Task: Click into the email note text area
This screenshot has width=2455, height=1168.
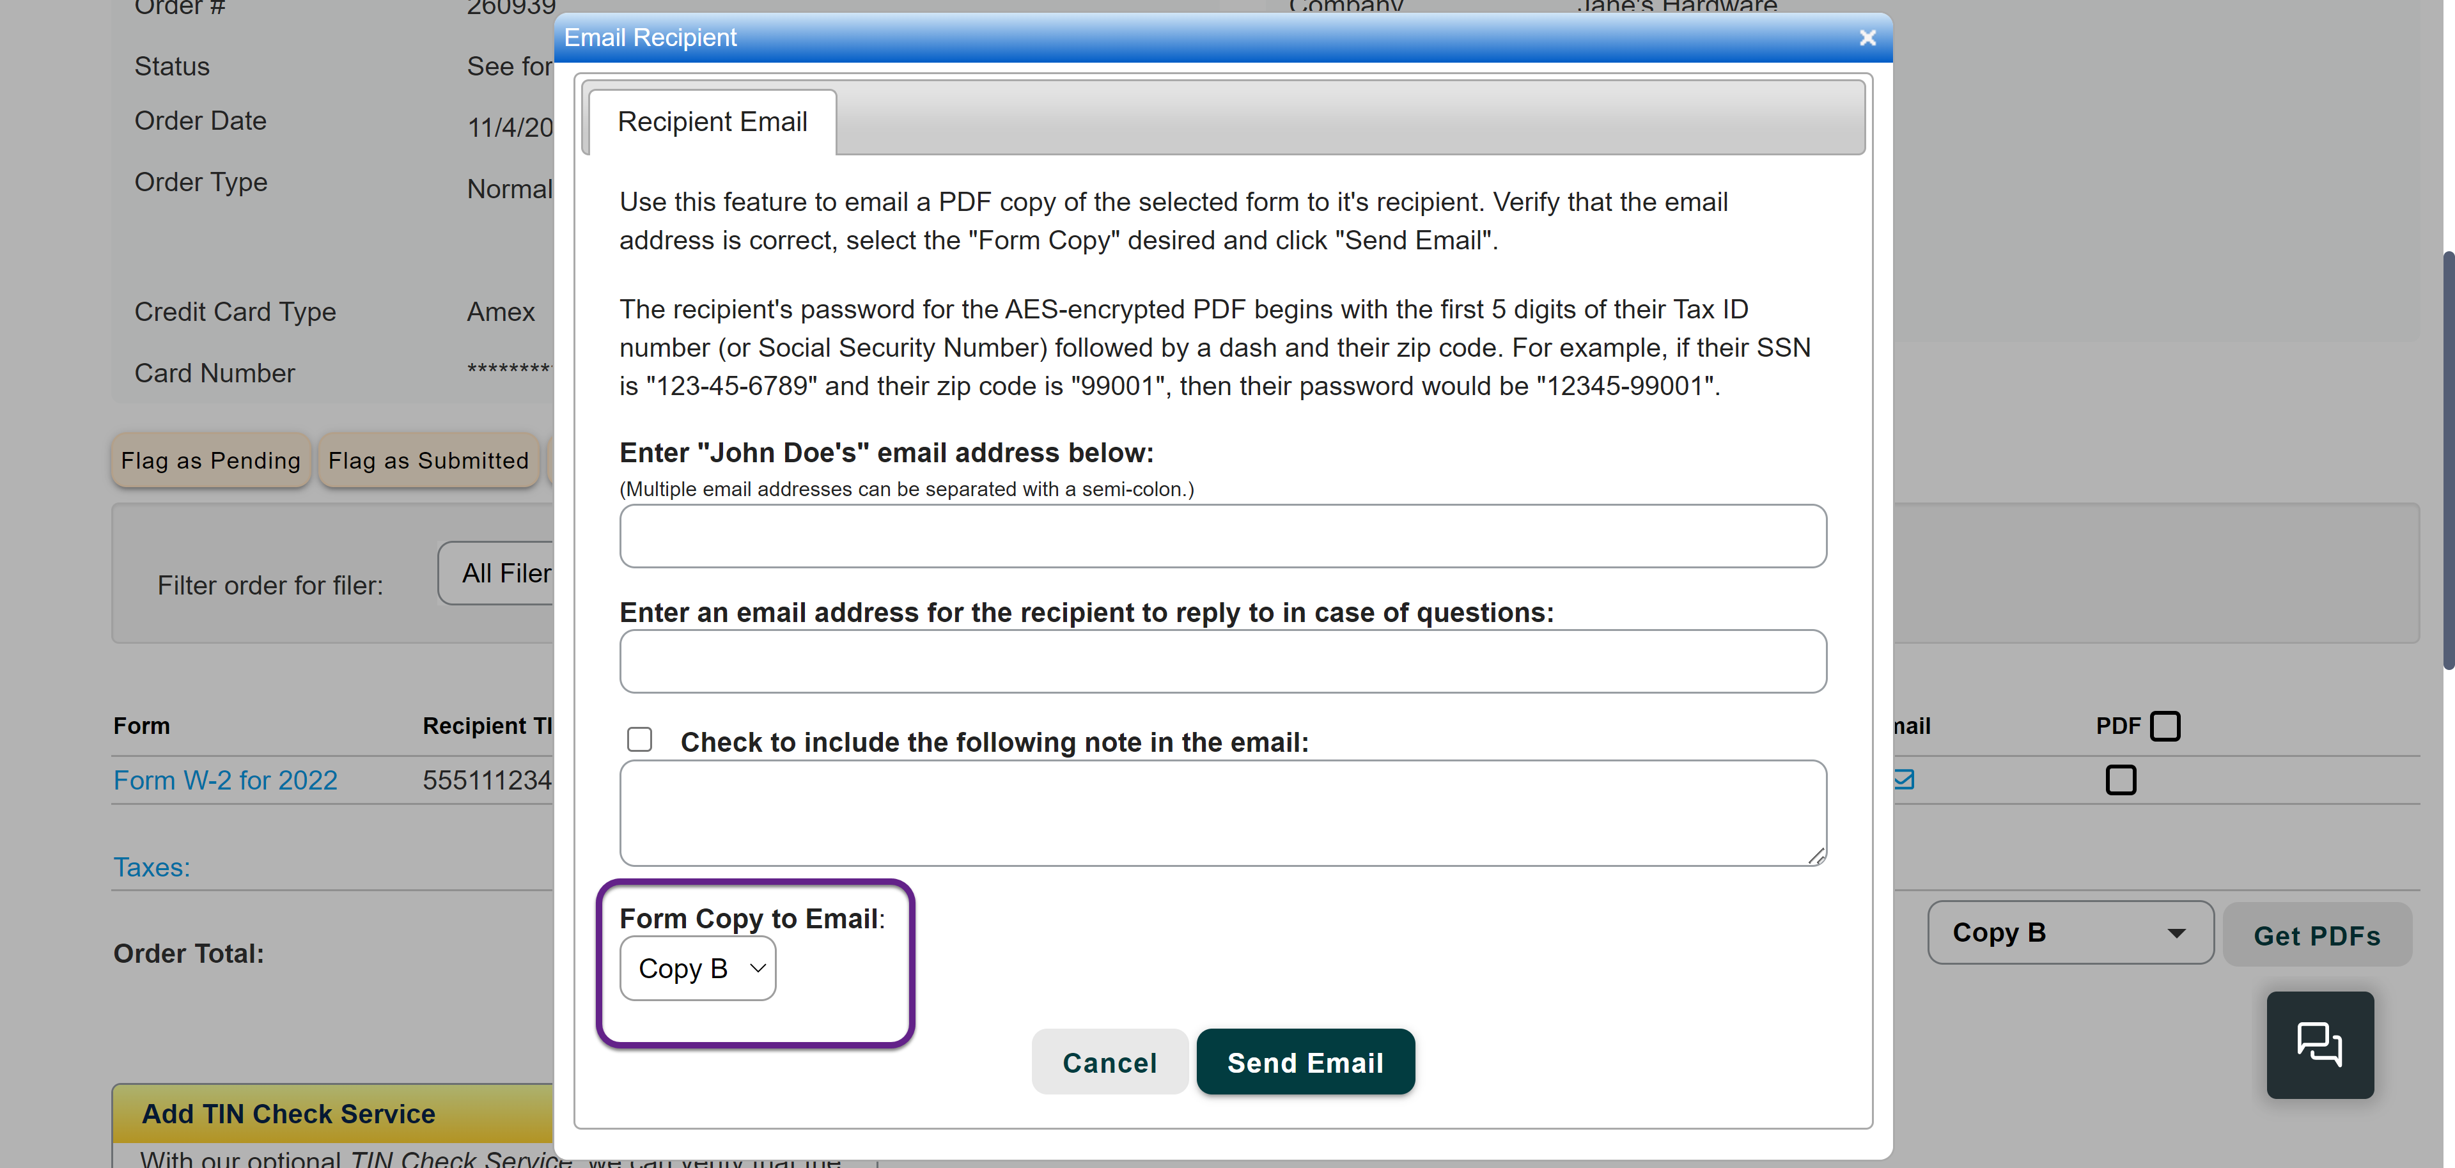Action: (1223, 812)
